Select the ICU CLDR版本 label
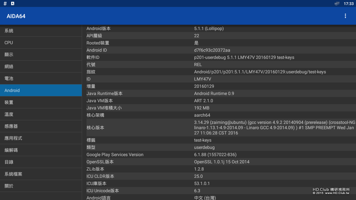356x200 pixels. pyautogui.click(x=100, y=176)
